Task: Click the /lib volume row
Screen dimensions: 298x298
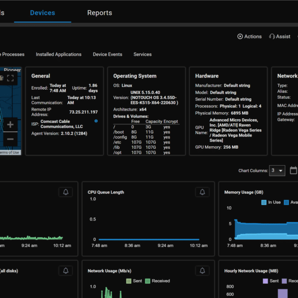Action: tap(146, 148)
